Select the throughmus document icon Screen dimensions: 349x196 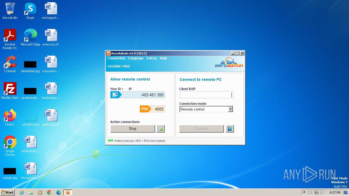click(30, 171)
